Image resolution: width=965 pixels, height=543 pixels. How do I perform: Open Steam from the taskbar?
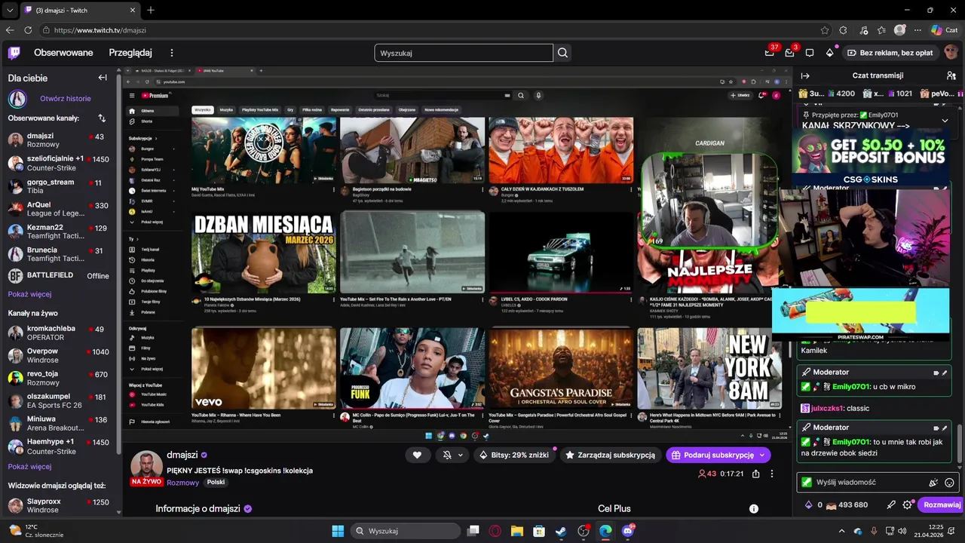click(561, 531)
